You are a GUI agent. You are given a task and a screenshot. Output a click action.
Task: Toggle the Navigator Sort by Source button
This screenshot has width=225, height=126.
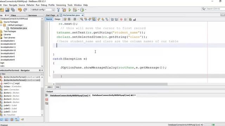(x=22, y=119)
